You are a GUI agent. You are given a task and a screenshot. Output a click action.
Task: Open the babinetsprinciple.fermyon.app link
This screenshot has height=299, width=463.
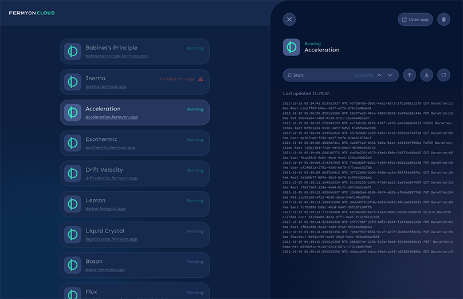pyautogui.click(x=117, y=56)
